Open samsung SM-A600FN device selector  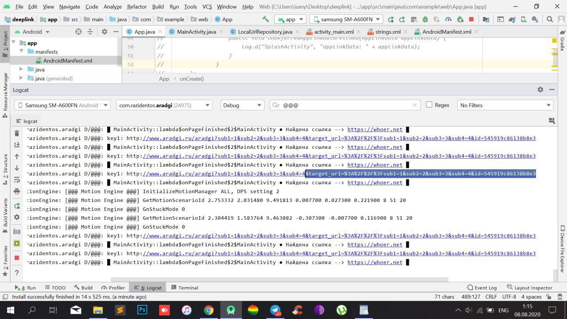tap(346, 19)
